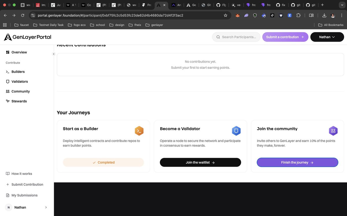This screenshot has height=216, width=347.
Task: Click the Chrome profile avatar
Action: pos(333,15)
